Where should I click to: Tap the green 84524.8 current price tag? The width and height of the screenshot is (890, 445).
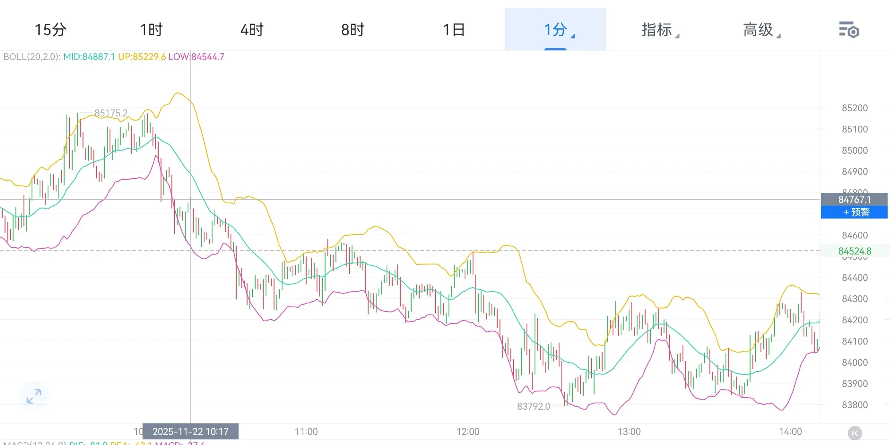coord(854,251)
